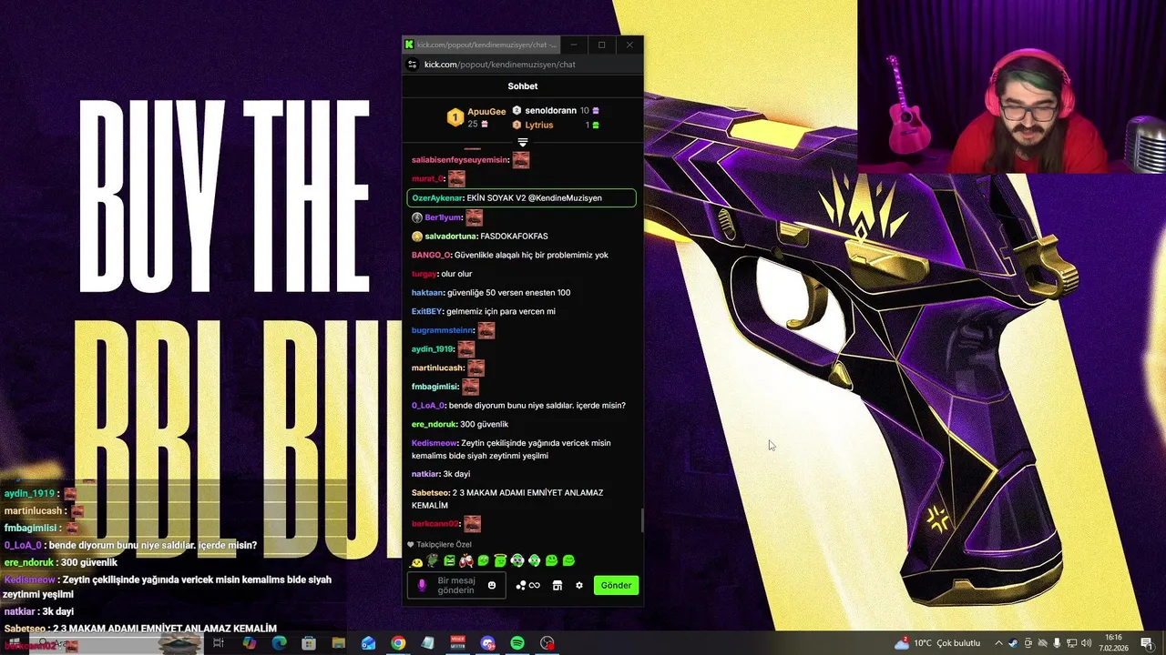This screenshot has height=655, width=1166.
Task: Click Kedismeow username in chat
Action: click(x=435, y=443)
